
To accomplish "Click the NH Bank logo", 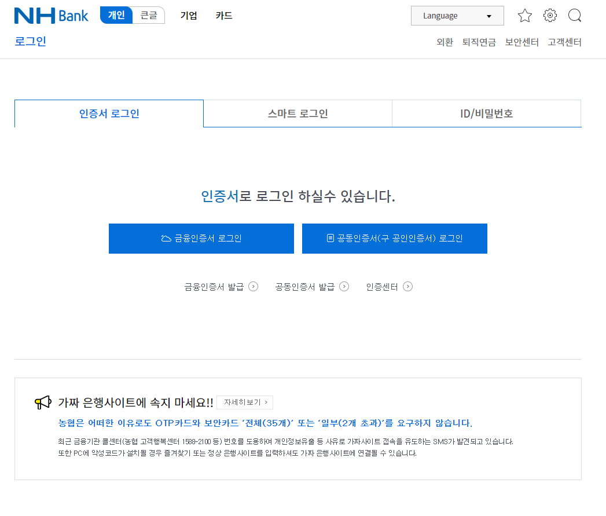I will (51, 16).
